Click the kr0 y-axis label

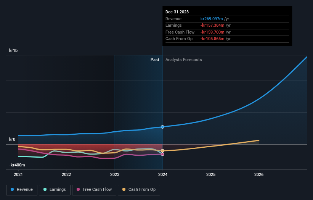tap(12, 139)
